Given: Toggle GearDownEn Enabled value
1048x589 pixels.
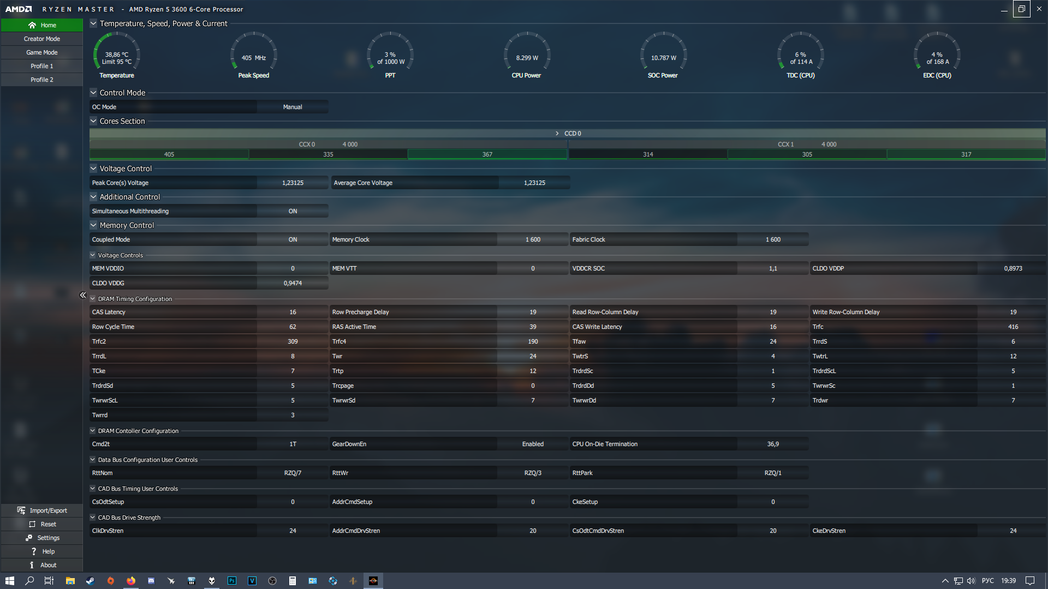Looking at the screenshot, I should (x=532, y=444).
